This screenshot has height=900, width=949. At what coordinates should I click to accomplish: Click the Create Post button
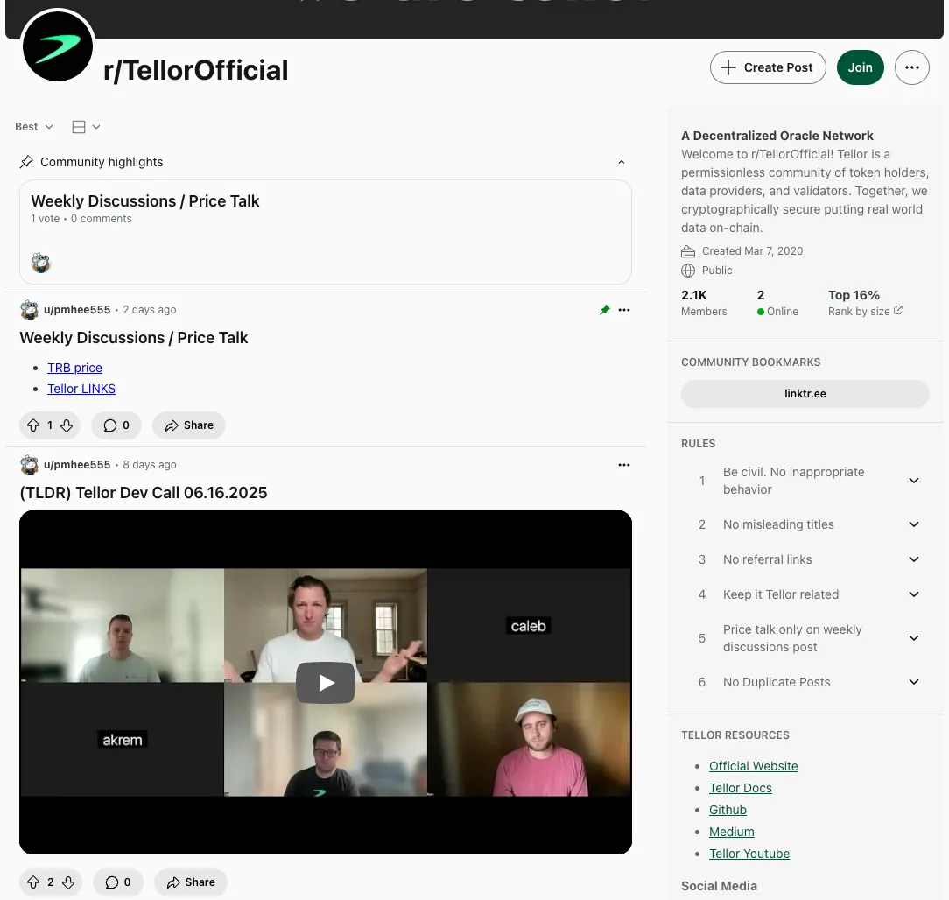pyautogui.click(x=768, y=67)
